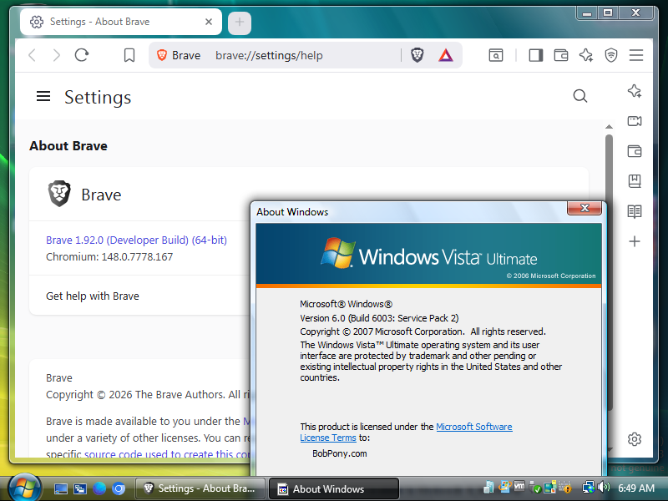
Task: Bookmark this page with the bookmark icon
Action: coord(129,55)
